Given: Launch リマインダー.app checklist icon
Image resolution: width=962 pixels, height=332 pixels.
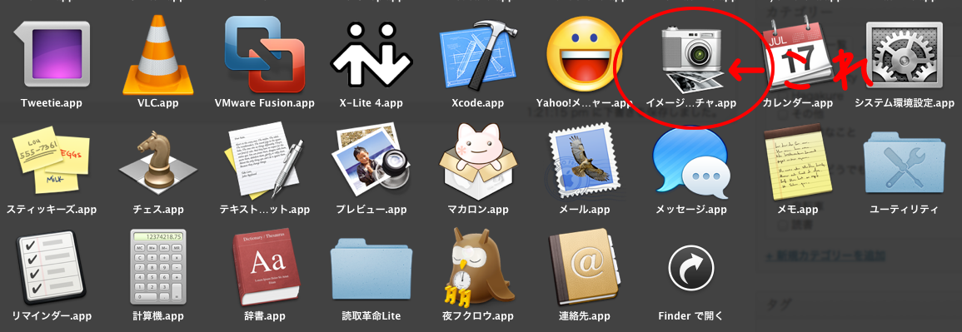Looking at the screenshot, I should click(x=52, y=267).
